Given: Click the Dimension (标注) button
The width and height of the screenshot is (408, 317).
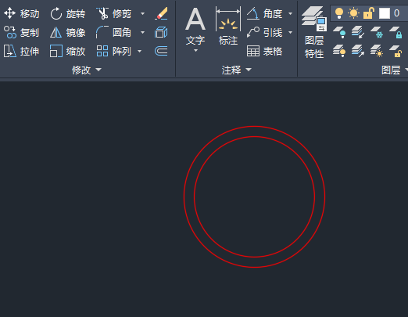Looking at the screenshot, I should click(x=228, y=27).
